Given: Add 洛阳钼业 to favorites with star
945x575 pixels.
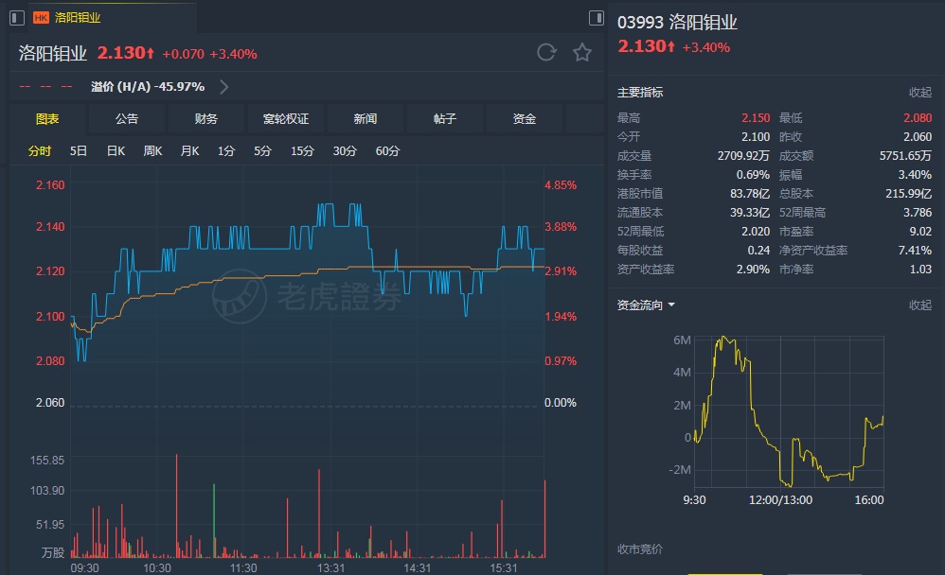Looking at the screenshot, I should click(581, 52).
